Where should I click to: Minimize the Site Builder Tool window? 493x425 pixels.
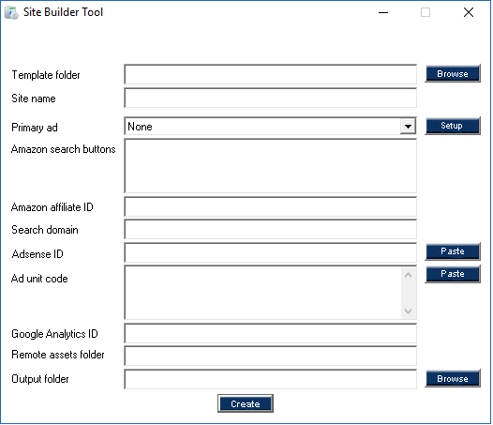383,12
